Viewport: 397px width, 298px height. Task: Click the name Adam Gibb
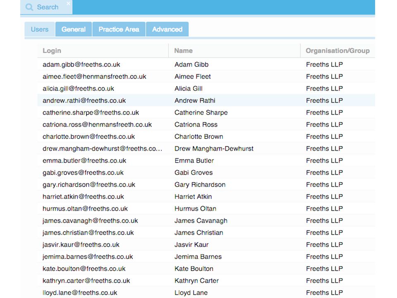click(191, 65)
